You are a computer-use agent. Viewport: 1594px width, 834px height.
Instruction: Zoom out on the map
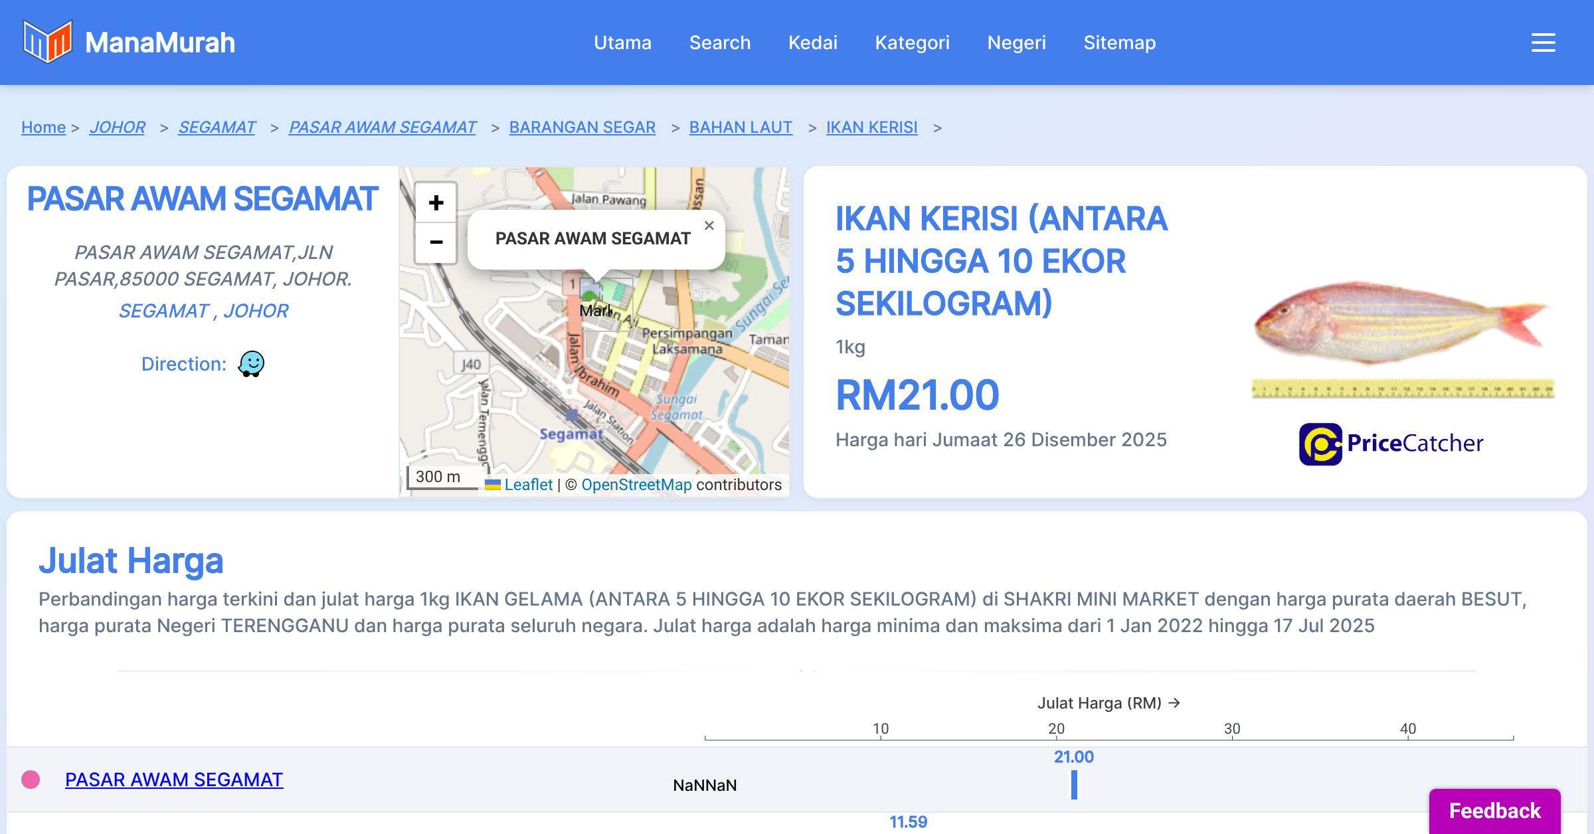[436, 242]
